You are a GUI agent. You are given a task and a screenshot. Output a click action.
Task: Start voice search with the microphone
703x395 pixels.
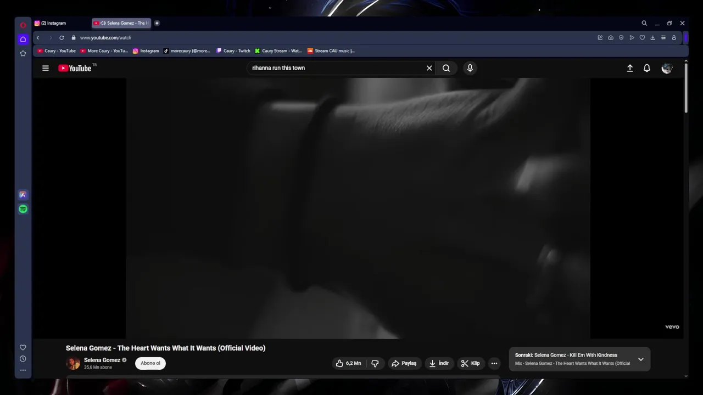click(x=470, y=68)
